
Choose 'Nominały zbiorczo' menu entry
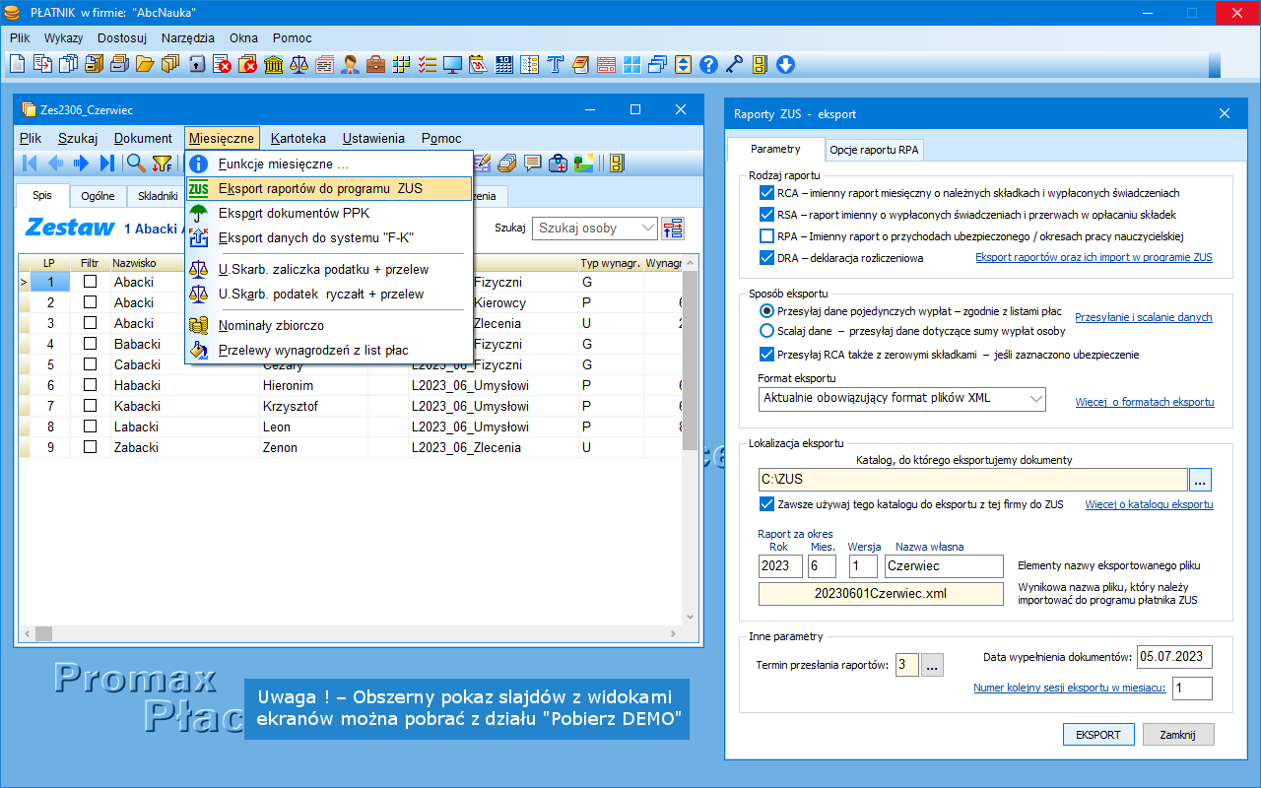pos(329,325)
